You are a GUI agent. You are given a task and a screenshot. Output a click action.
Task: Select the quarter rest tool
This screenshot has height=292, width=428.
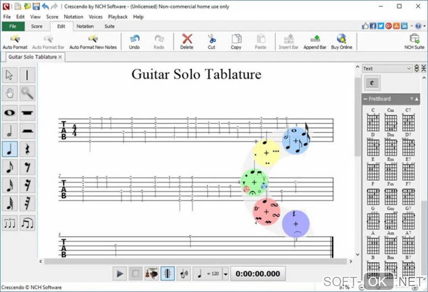coord(27,149)
